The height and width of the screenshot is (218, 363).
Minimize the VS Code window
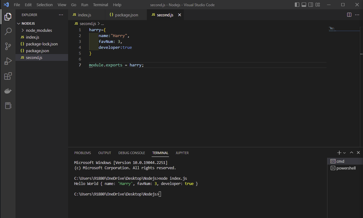click(329, 5)
